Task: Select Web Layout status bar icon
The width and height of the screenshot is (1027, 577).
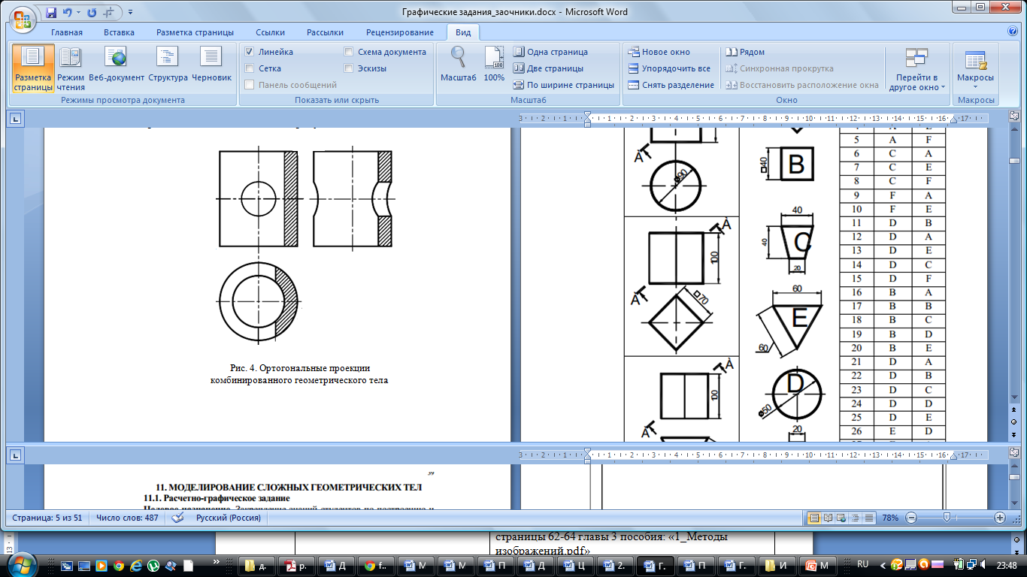Action: click(x=841, y=518)
